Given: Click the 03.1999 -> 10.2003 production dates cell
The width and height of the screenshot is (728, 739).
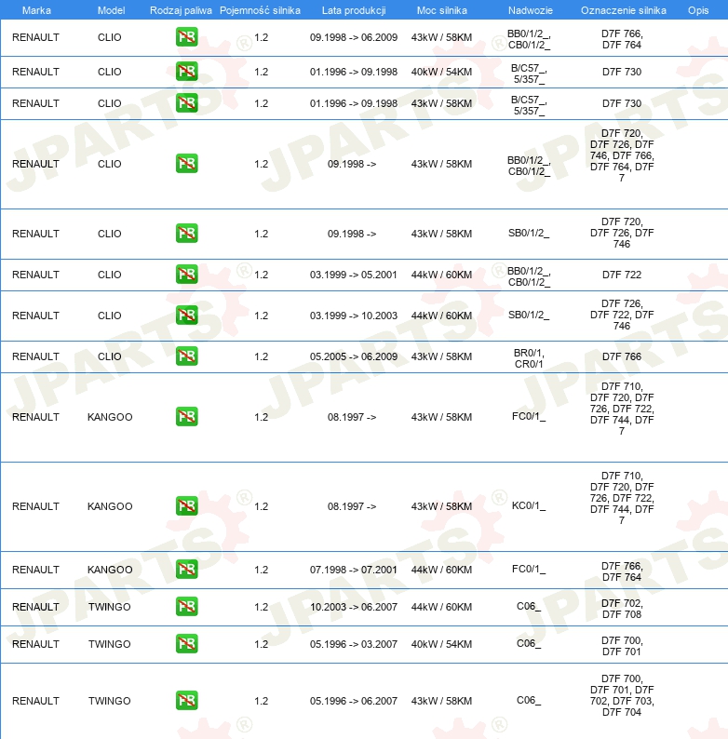Looking at the screenshot, I should pos(353,316).
